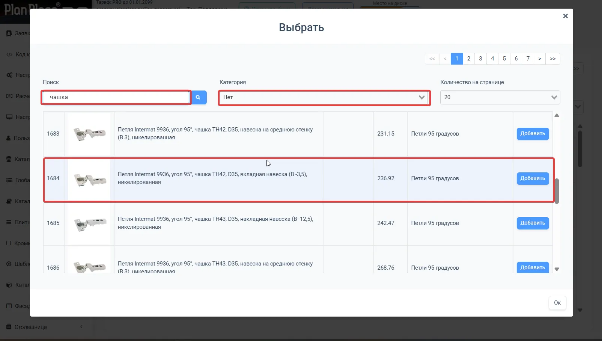The width and height of the screenshot is (602, 341).
Task: Open the Количество на странице dropdown
Action: pyautogui.click(x=500, y=97)
